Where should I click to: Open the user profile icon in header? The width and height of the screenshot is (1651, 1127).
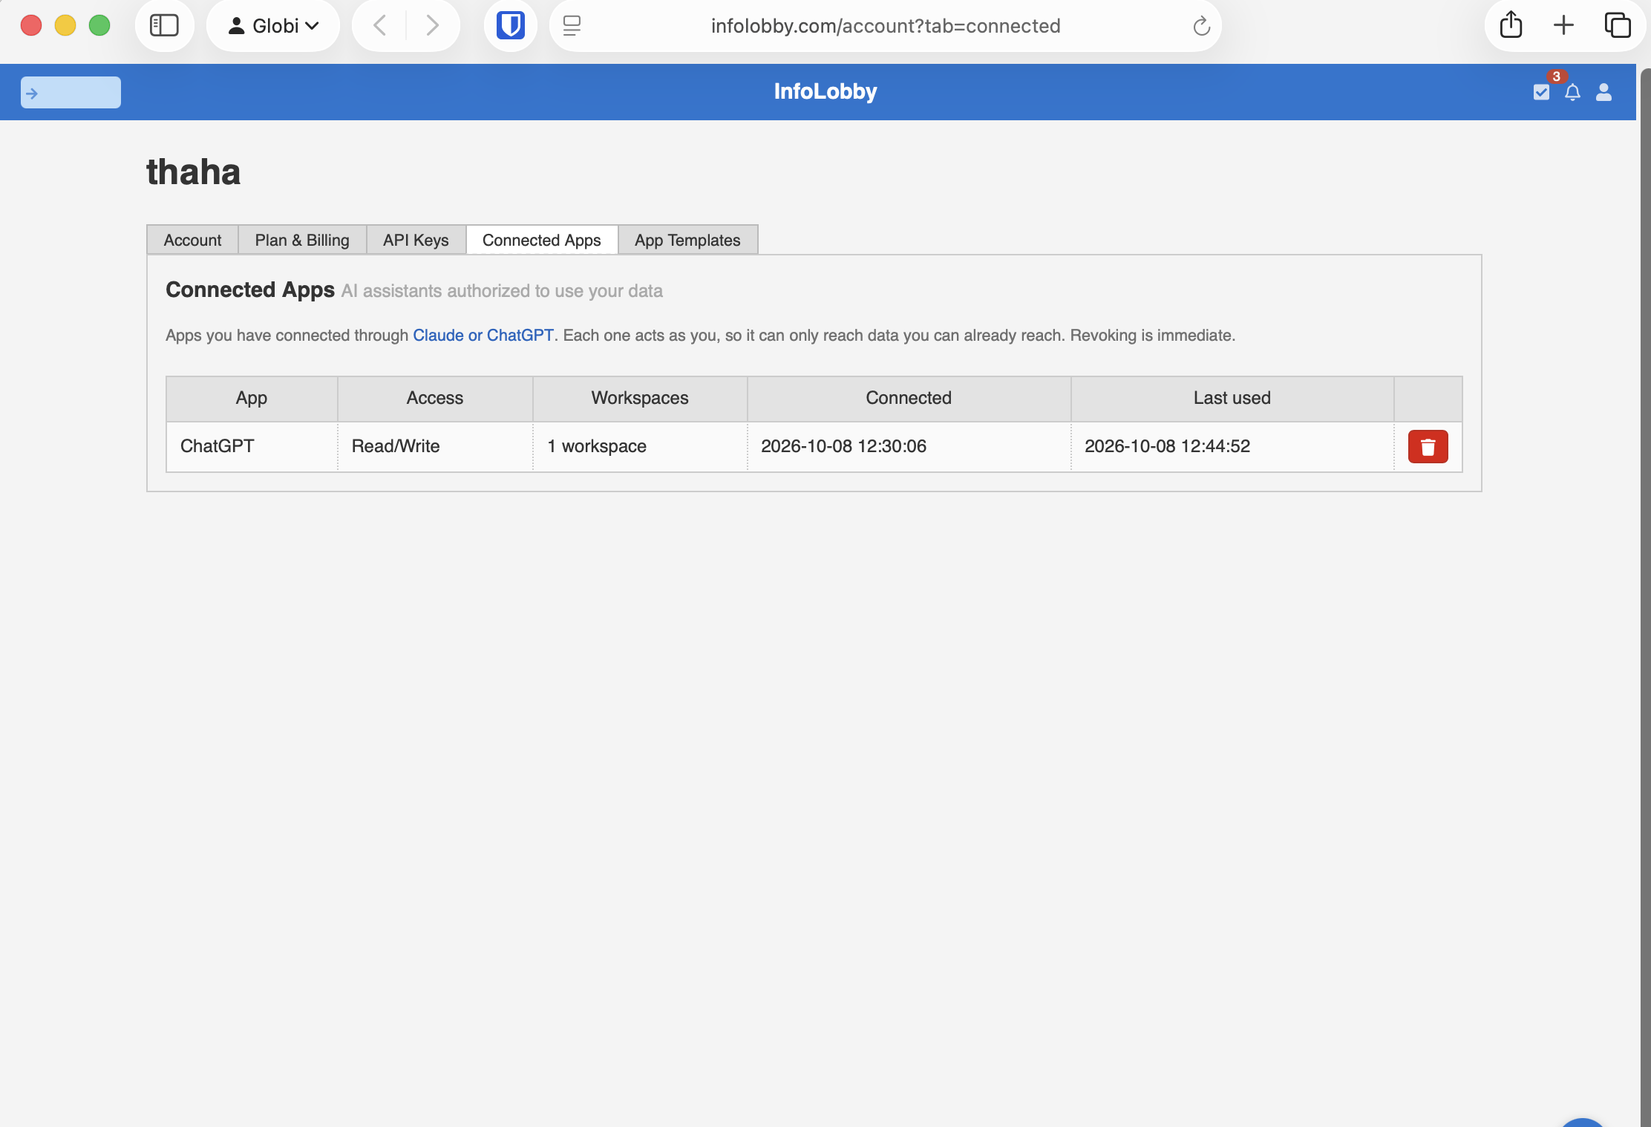pos(1603,92)
